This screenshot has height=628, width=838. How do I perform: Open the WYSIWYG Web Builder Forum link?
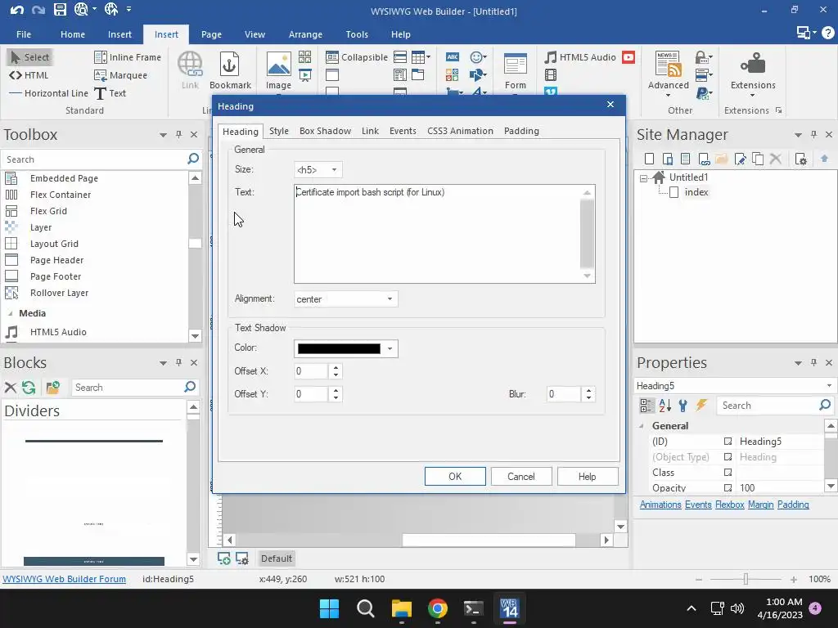point(64,579)
